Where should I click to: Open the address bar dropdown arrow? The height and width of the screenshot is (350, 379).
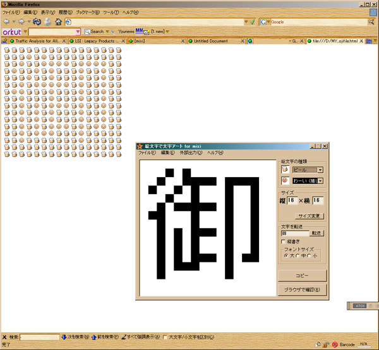246,22
